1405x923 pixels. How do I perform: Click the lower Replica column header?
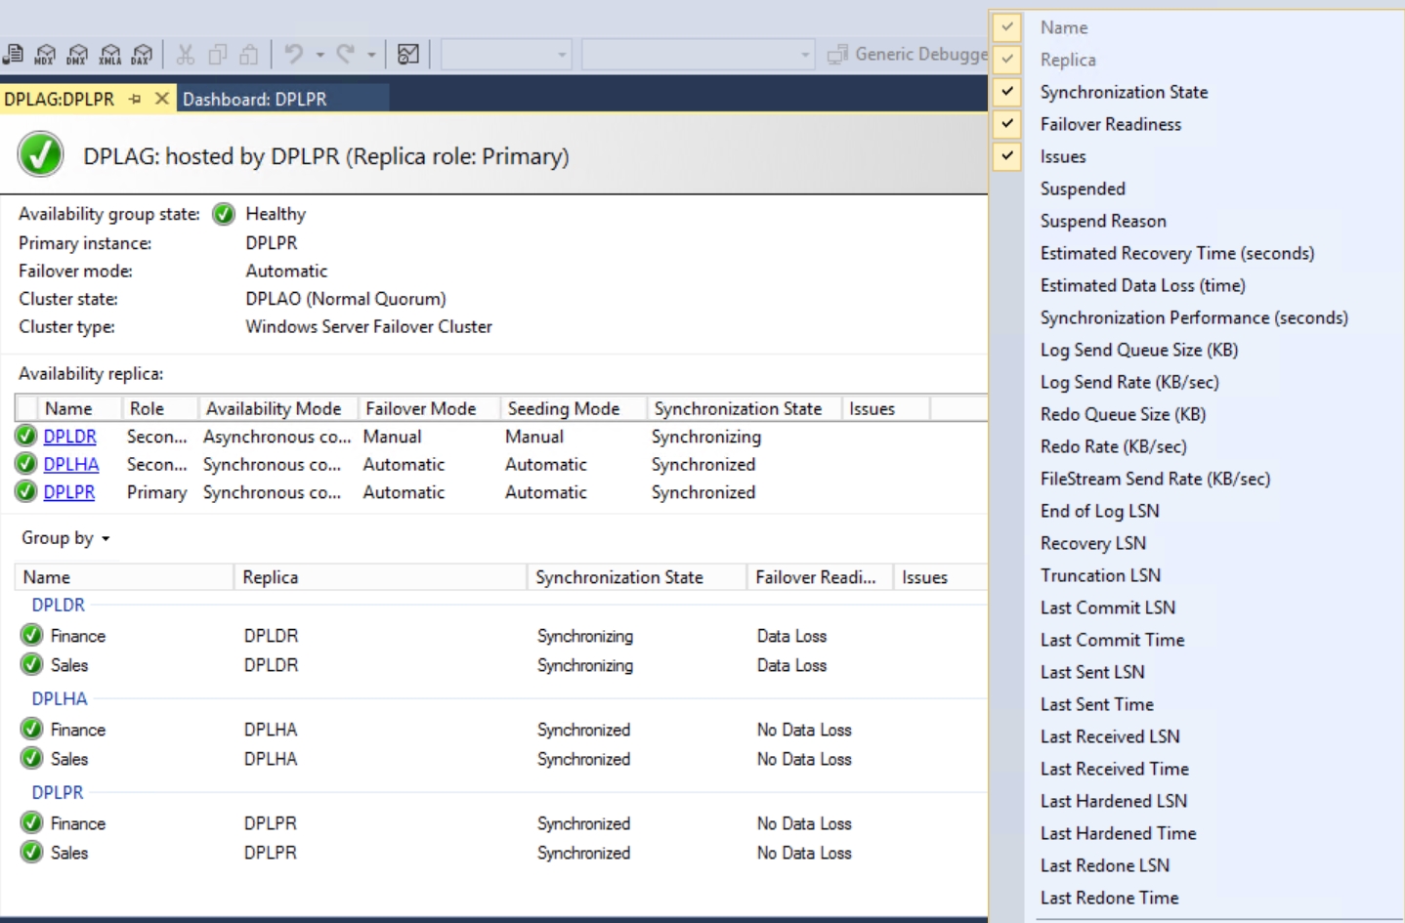tap(380, 577)
